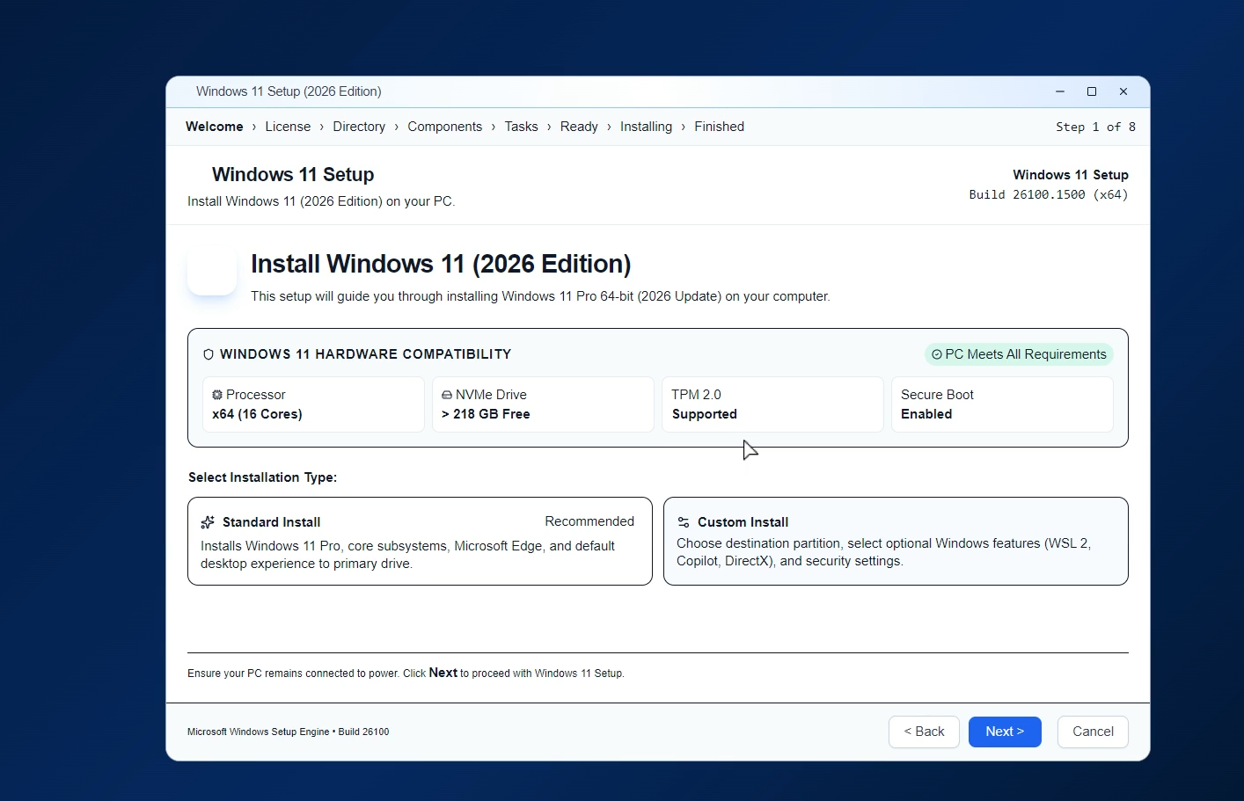Close the Windows 11 Setup window
This screenshot has width=1244, height=801.
coord(1123,91)
